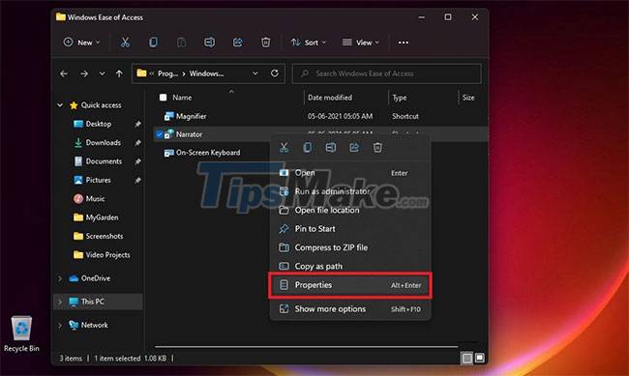This screenshot has width=629, height=376.
Task: Click the Rename icon in the top toolbar
Action: [209, 43]
